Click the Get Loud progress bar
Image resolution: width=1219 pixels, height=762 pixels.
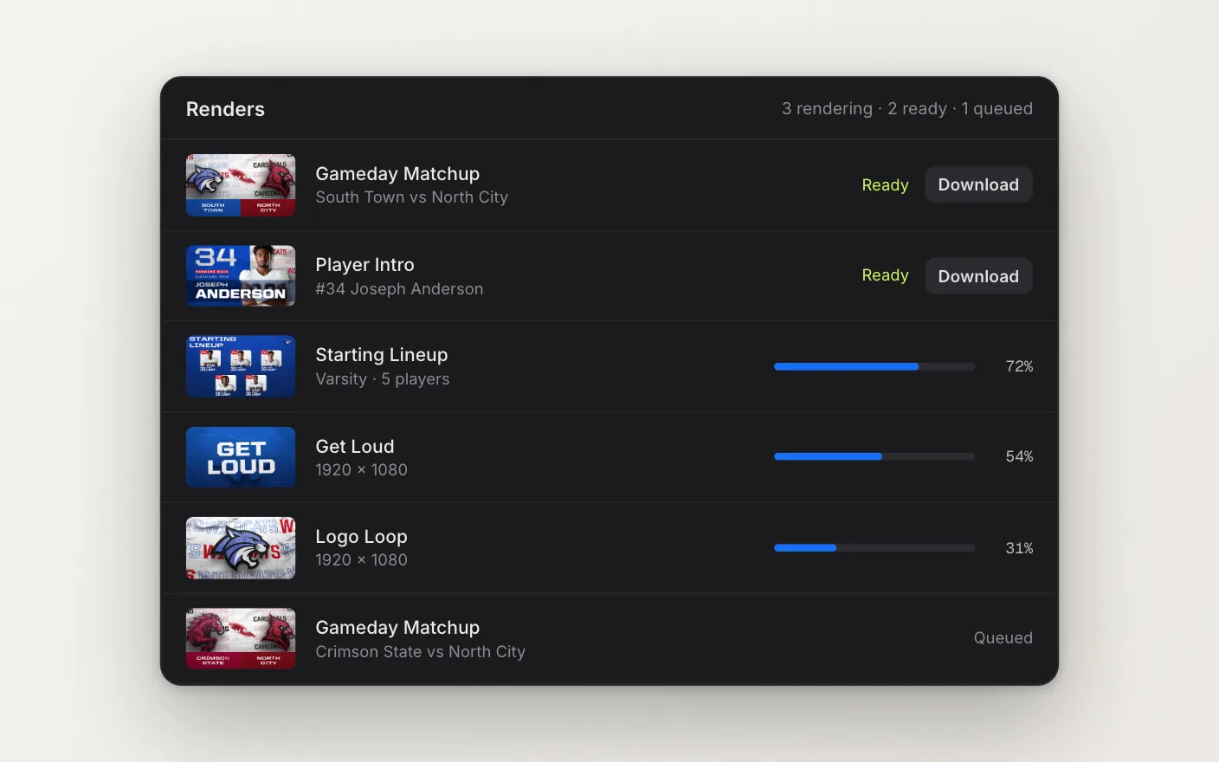point(874,456)
